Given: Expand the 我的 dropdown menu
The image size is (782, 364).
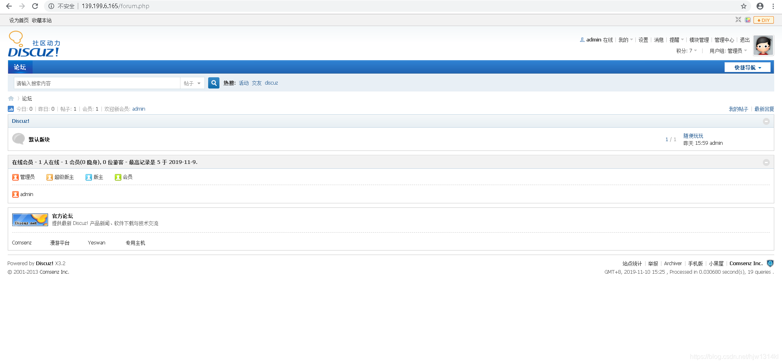Looking at the screenshot, I should [626, 40].
